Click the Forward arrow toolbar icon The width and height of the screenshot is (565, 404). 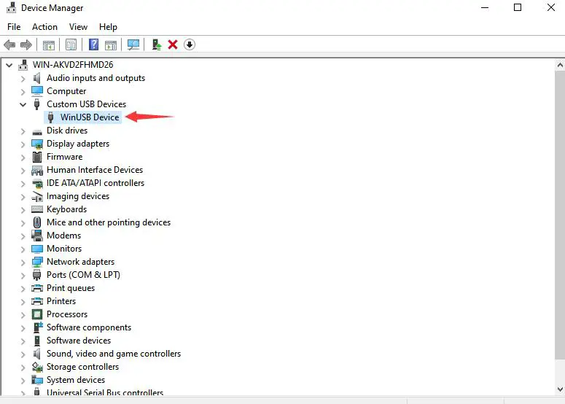pos(26,44)
